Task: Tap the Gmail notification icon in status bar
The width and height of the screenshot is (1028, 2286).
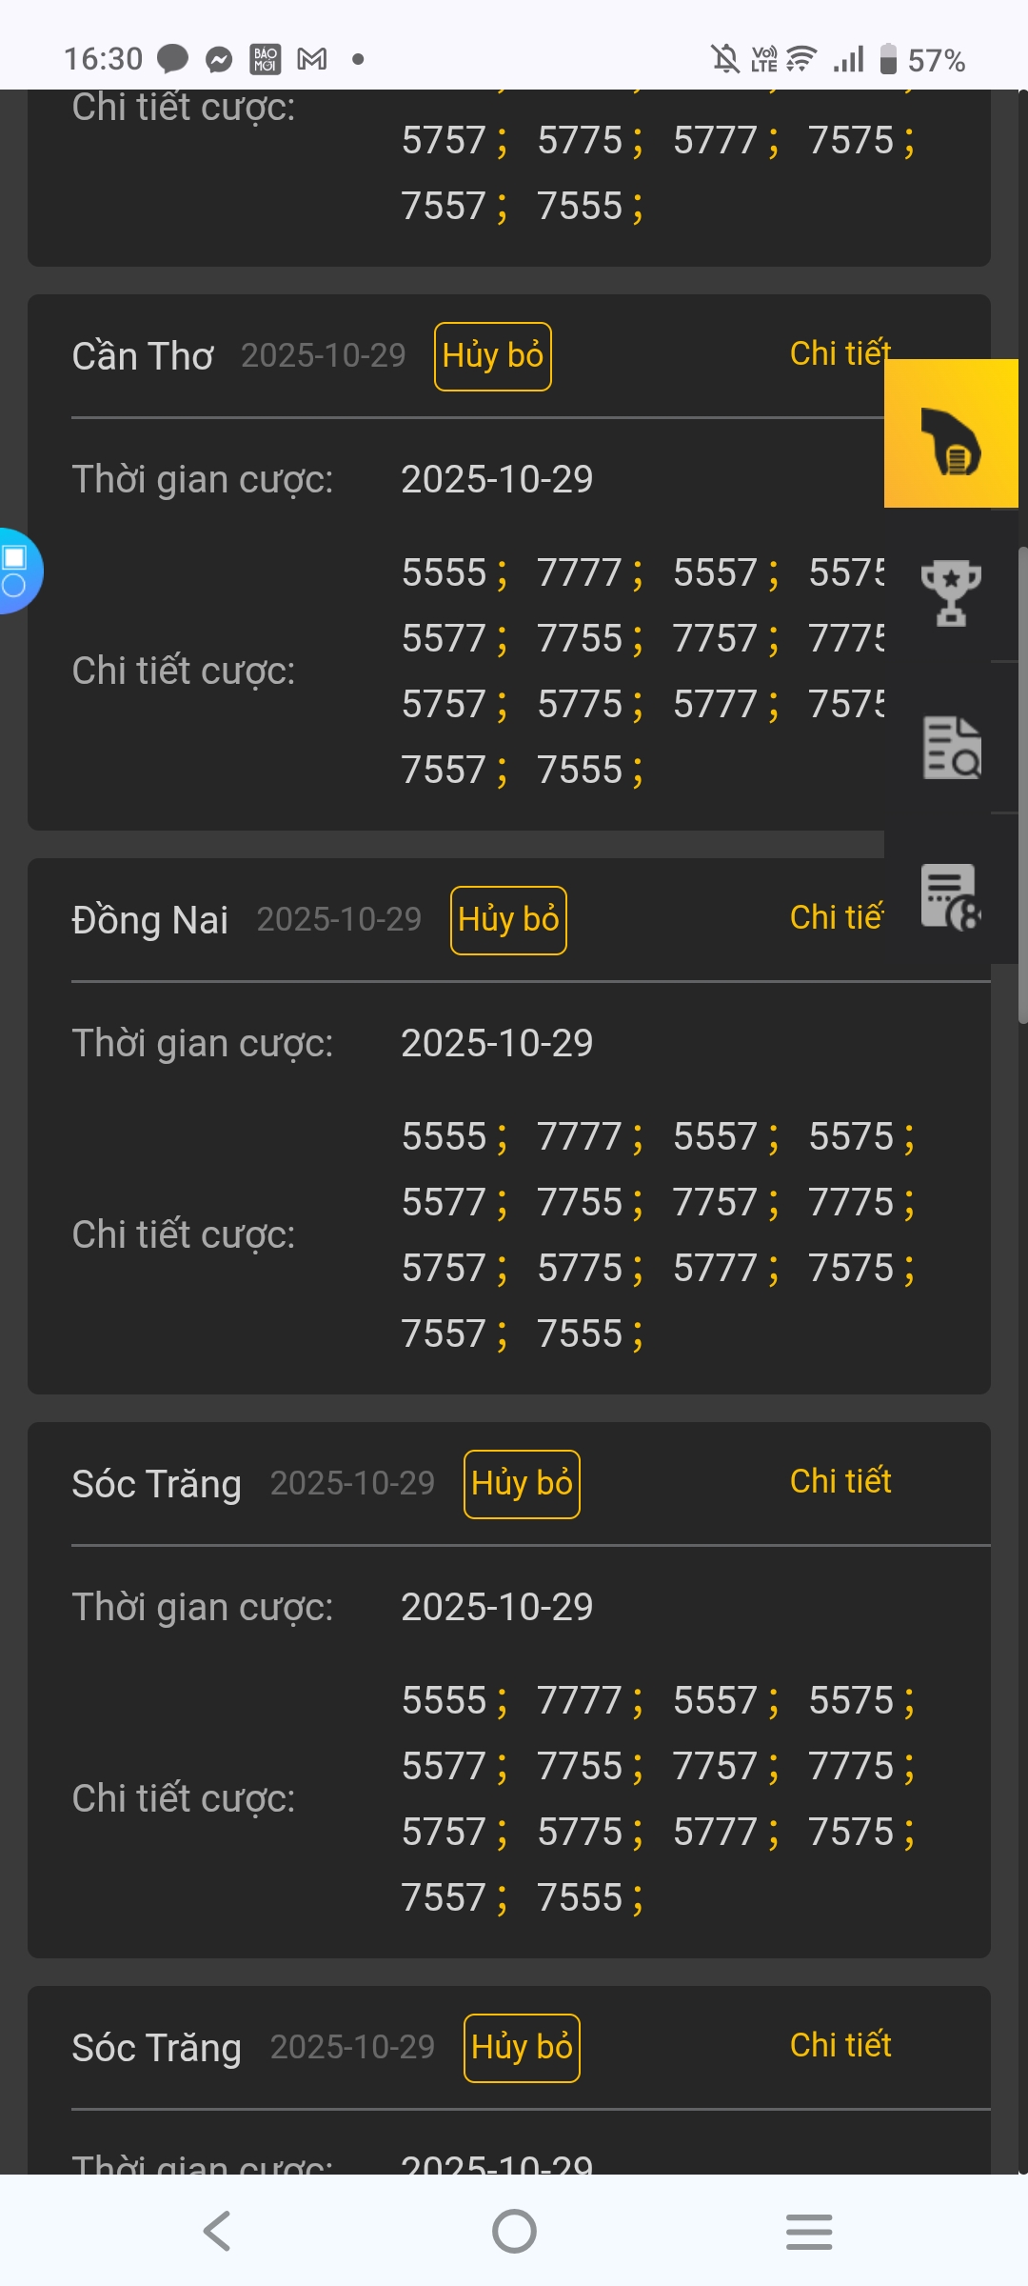Action: (312, 60)
